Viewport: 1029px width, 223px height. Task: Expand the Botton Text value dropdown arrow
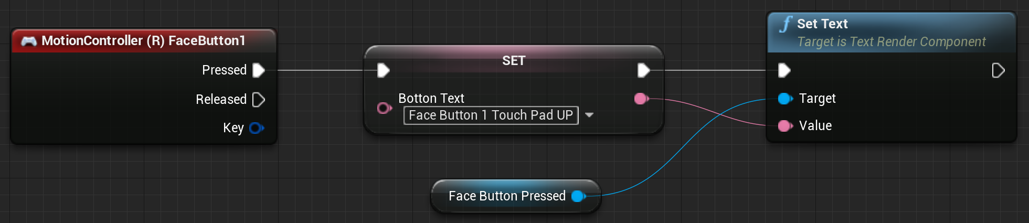pos(589,115)
